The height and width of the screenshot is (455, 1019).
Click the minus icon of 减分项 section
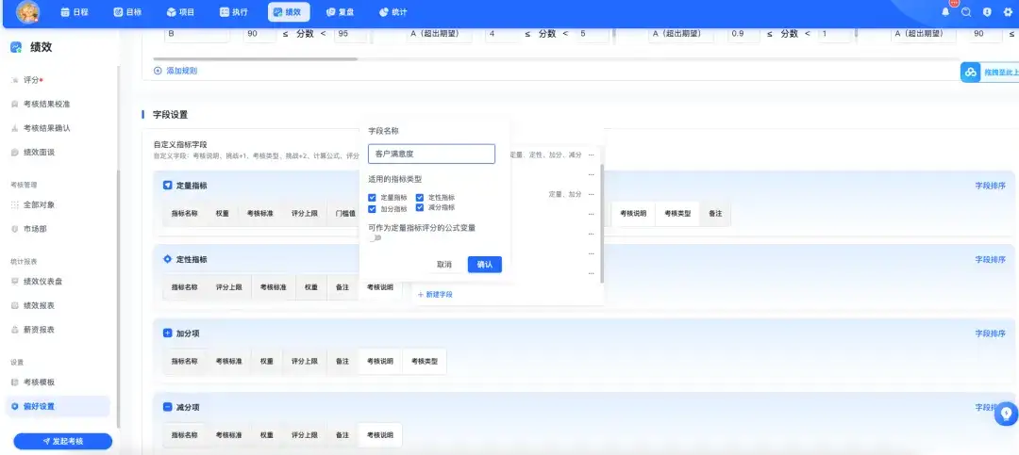[167, 407]
